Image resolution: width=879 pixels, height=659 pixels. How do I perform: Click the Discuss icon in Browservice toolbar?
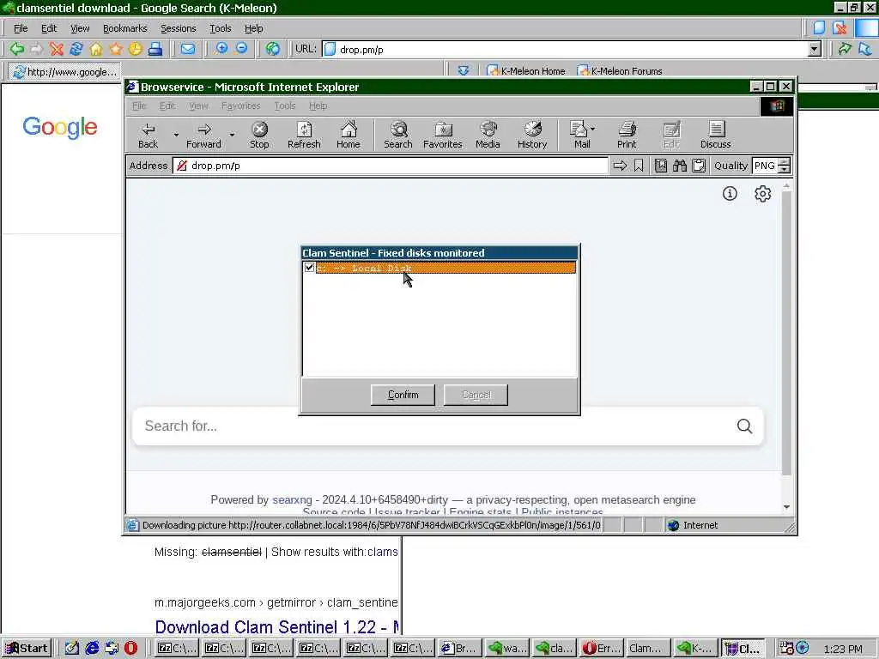(716, 135)
